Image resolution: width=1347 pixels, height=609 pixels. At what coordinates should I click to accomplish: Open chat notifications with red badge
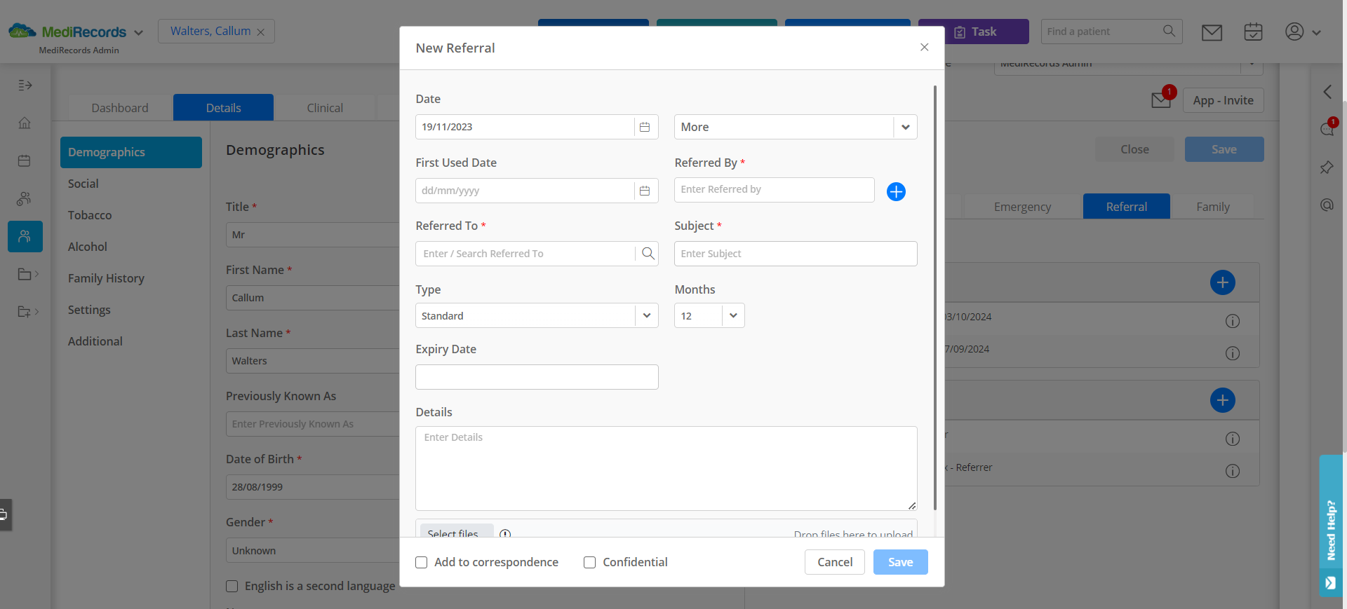point(1327,128)
